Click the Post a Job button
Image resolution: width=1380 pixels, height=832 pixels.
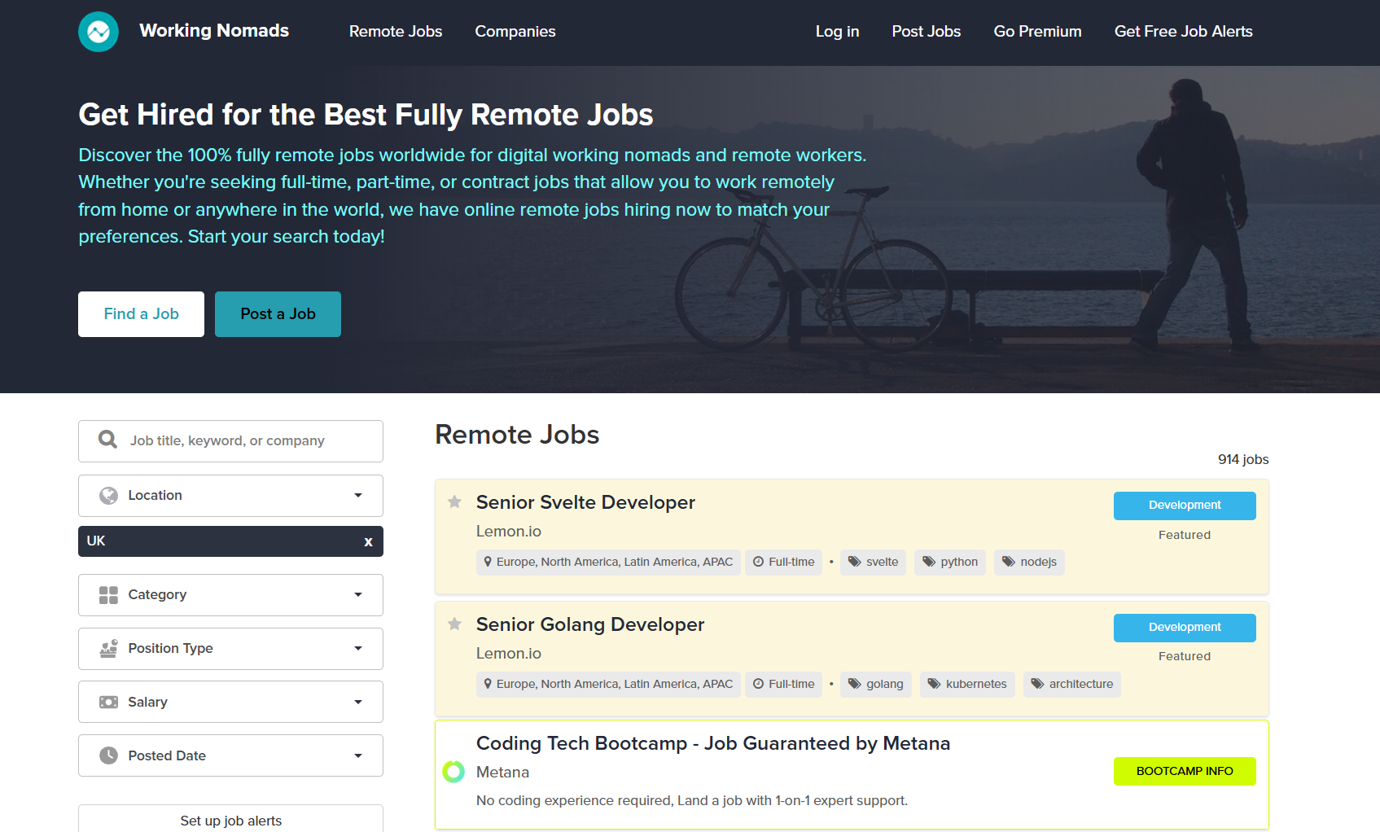pyautogui.click(x=277, y=313)
